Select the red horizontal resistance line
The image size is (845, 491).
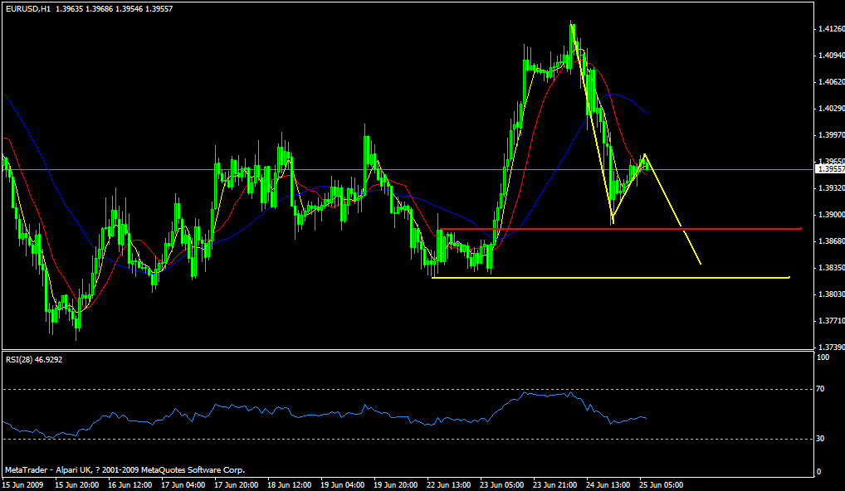click(x=620, y=229)
